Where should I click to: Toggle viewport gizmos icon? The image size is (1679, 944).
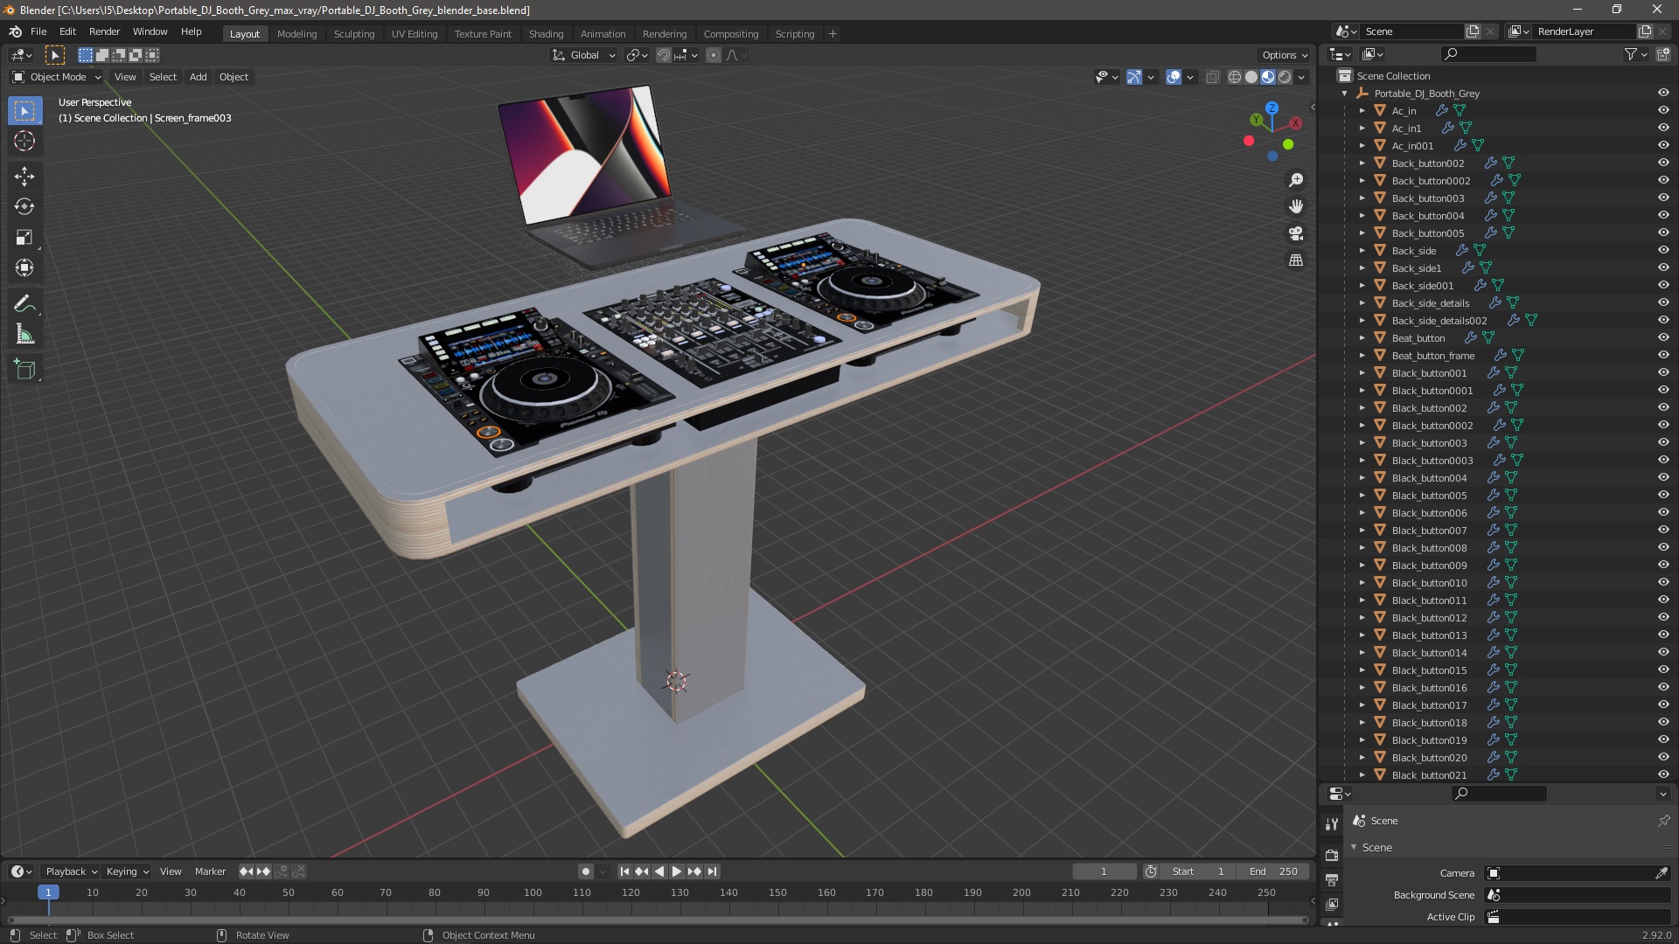pyautogui.click(x=1134, y=77)
